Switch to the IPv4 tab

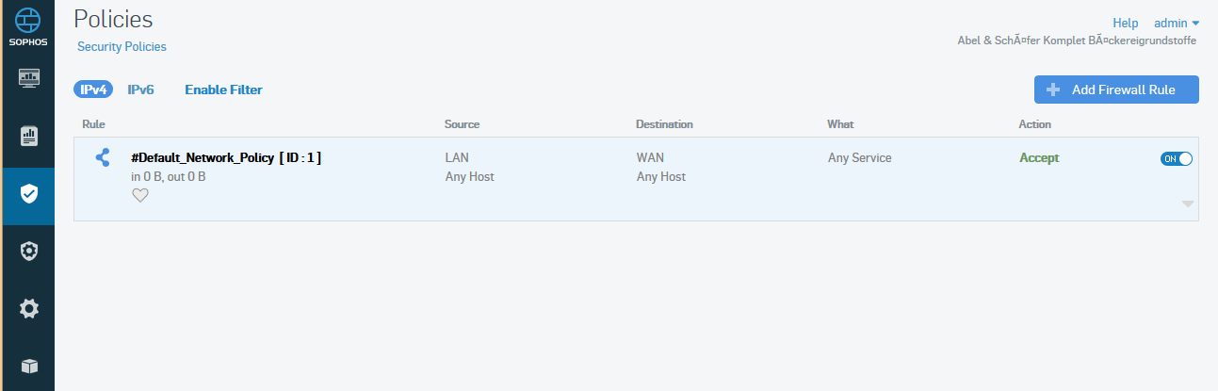coord(93,90)
